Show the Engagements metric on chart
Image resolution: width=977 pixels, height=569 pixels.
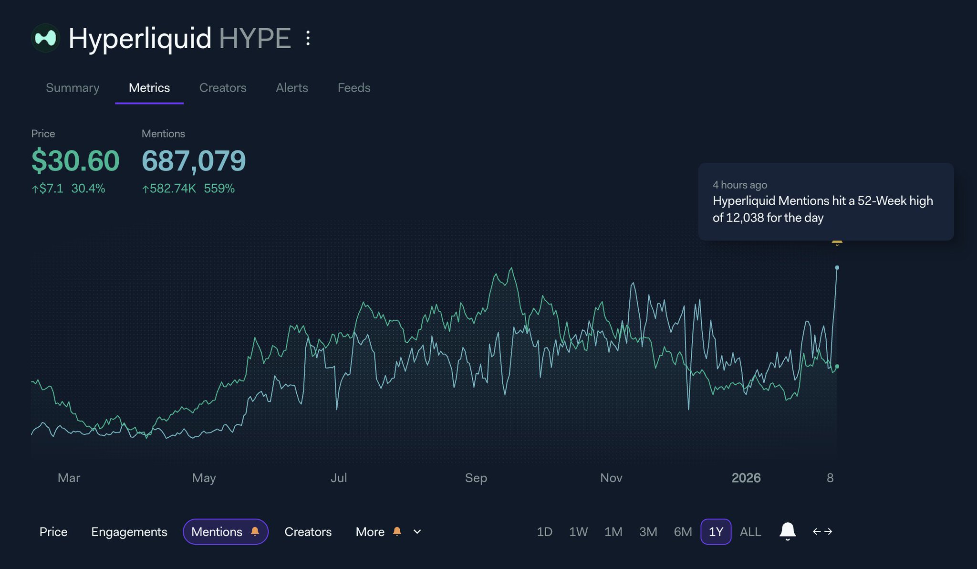129,532
